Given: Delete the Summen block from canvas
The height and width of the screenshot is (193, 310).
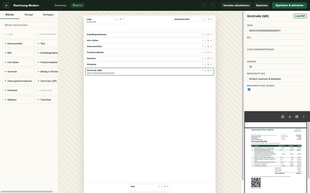Looking at the screenshot, I should pos(211,58).
